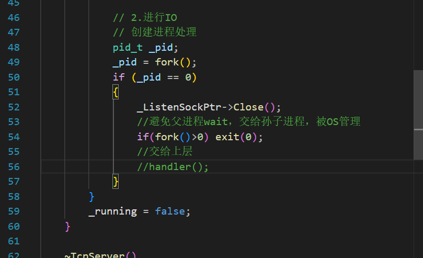Click the 'if (_pid == 0)' condition
Screen dimensions: 423x258
[155, 77]
